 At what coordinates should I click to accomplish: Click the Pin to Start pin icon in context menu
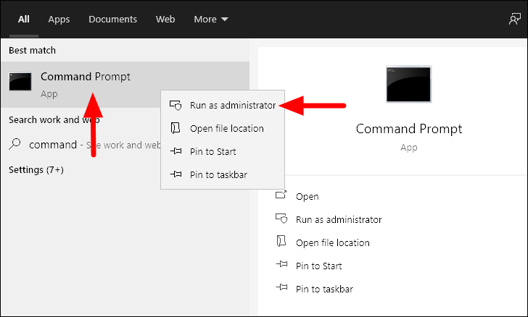[x=176, y=151]
